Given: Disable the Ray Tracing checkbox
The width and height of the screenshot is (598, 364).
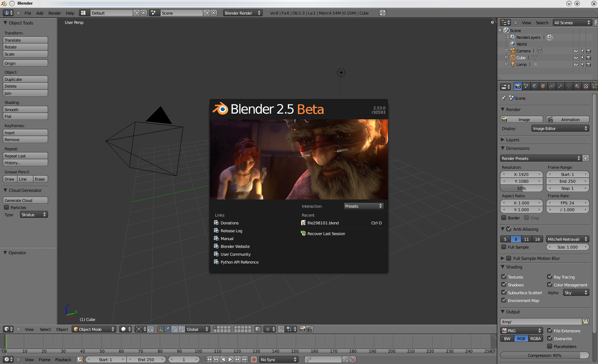Looking at the screenshot, I should click(550, 277).
